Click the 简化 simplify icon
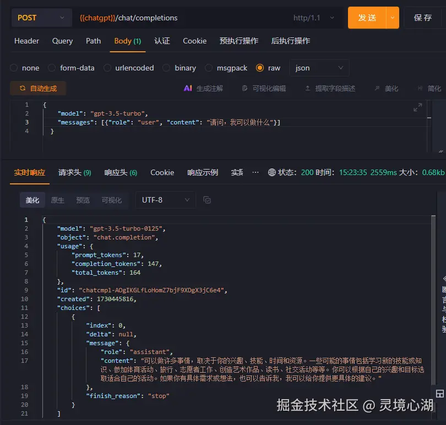Image resolution: width=446 pixels, height=425 pixels. point(420,89)
